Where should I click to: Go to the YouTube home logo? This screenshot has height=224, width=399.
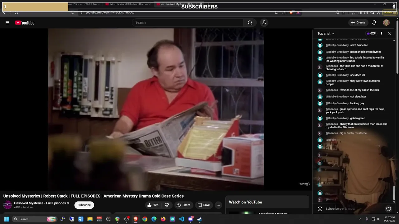[x=25, y=23]
